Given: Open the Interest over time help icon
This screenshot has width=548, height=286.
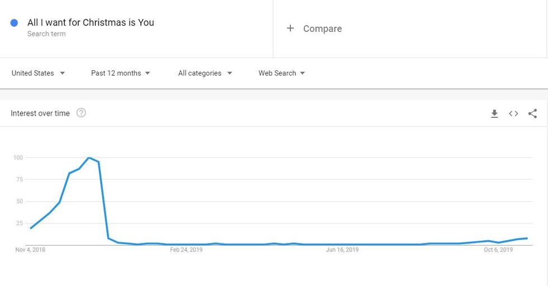Looking at the screenshot, I should coord(81,113).
